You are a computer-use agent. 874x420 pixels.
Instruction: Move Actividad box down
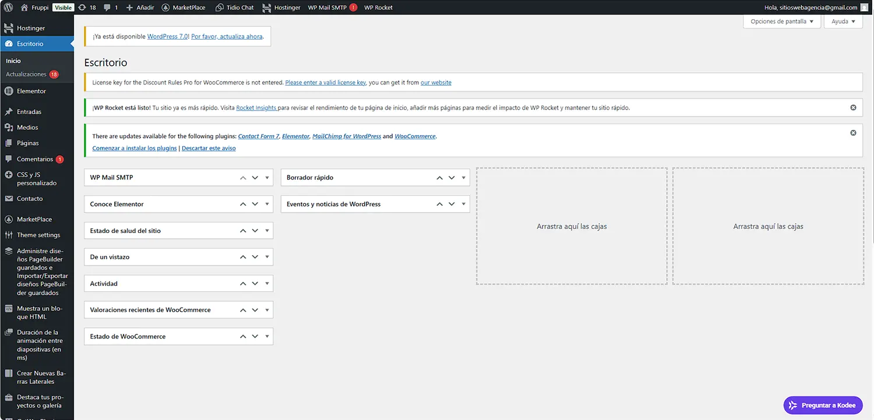click(x=255, y=284)
